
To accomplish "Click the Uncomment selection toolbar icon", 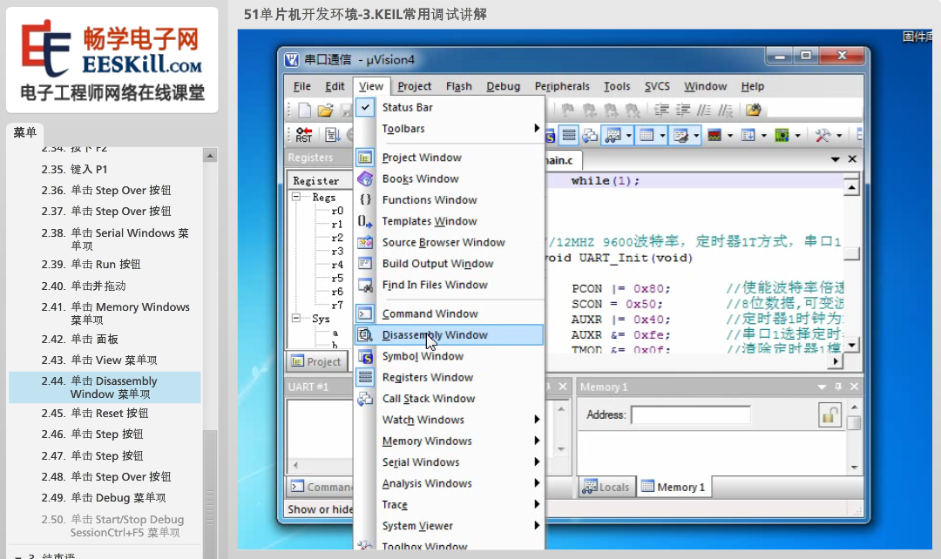I will pos(725,110).
